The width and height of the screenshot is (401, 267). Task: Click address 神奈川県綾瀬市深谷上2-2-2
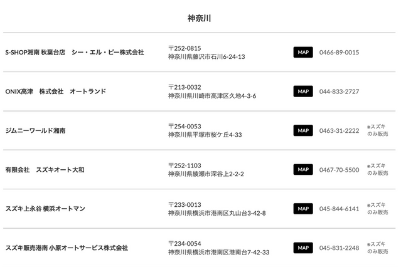coord(206,174)
